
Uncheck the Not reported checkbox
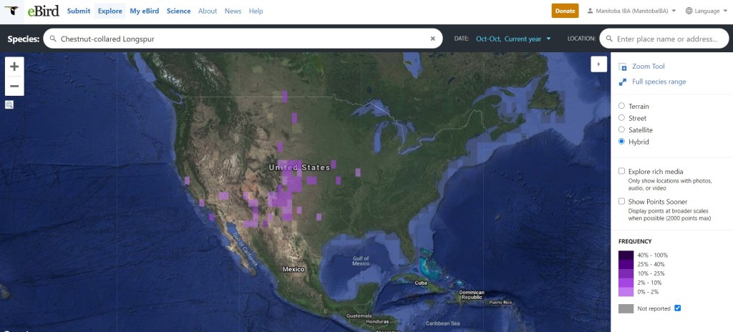click(677, 308)
